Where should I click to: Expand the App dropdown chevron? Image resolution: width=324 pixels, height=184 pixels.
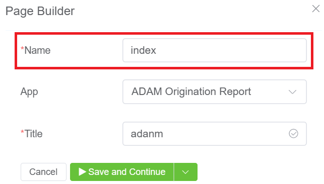(292, 92)
